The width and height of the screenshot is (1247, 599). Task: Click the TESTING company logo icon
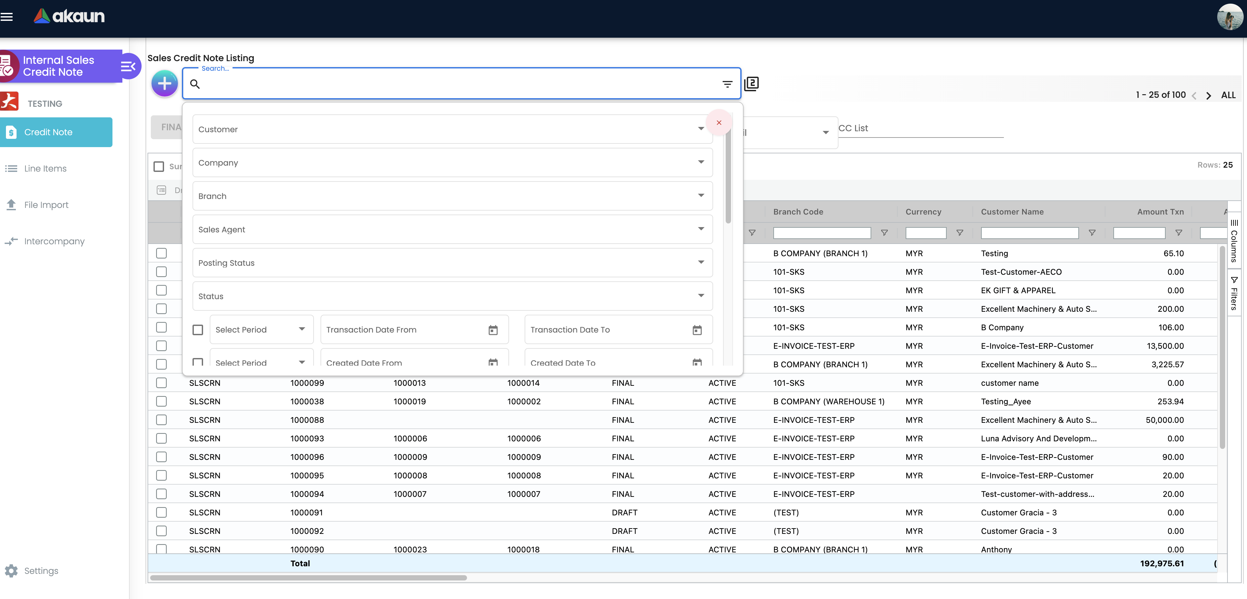pyautogui.click(x=9, y=101)
